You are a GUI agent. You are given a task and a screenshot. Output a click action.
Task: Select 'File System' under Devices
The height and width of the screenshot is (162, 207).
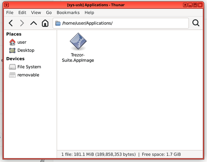tap(29, 67)
